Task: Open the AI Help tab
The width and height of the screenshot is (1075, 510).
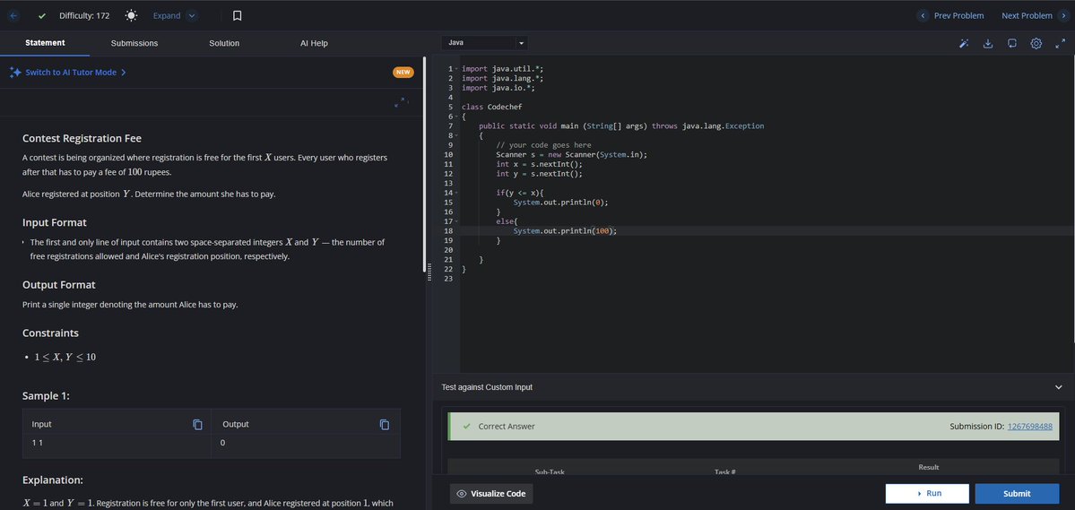Action: pyautogui.click(x=314, y=43)
